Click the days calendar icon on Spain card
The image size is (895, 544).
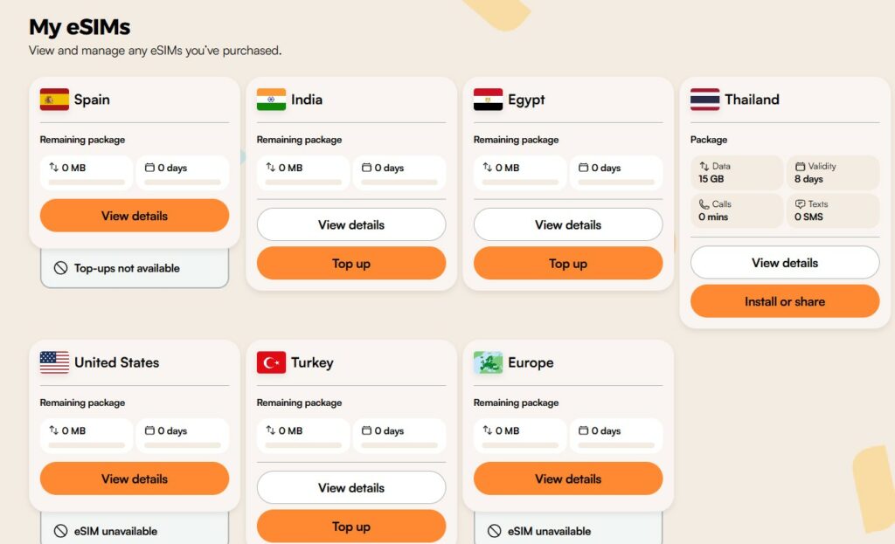pos(150,168)
